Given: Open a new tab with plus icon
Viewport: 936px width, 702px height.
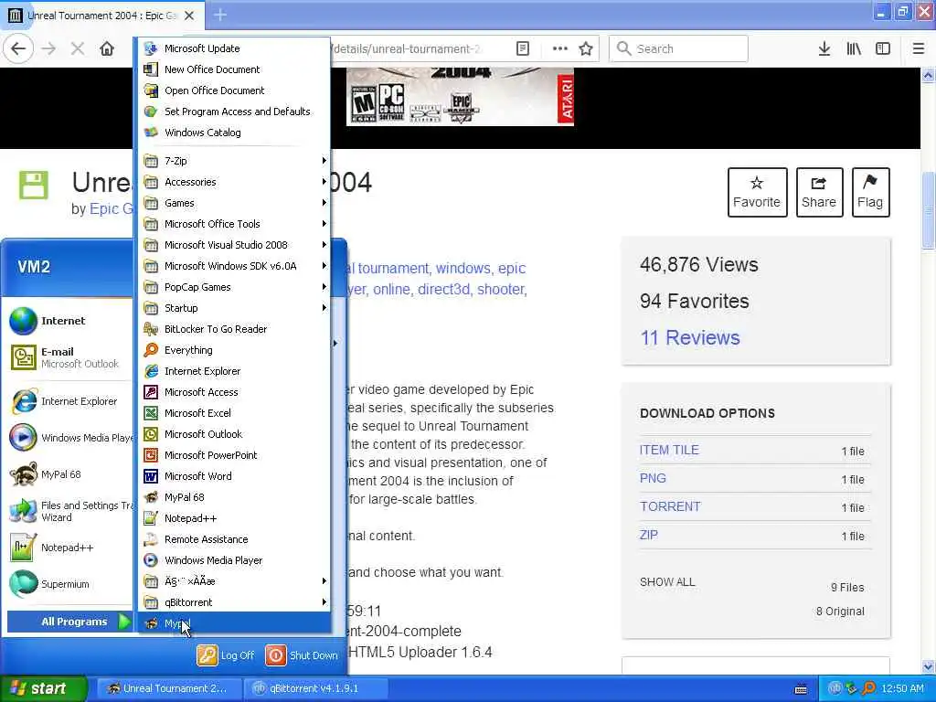Looking at the screenshot, I should (220, 15).
